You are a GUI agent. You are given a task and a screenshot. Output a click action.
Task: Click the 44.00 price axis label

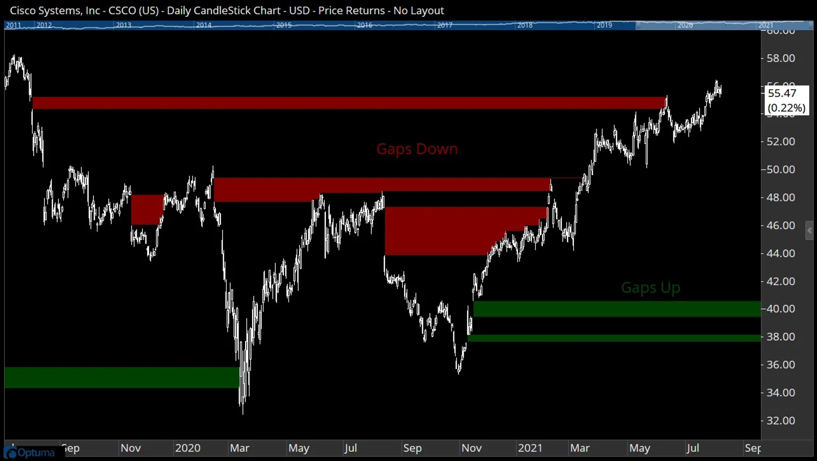(x=781, y=253)
